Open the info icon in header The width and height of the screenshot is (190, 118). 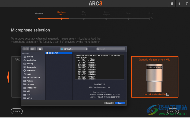point(179,4)
